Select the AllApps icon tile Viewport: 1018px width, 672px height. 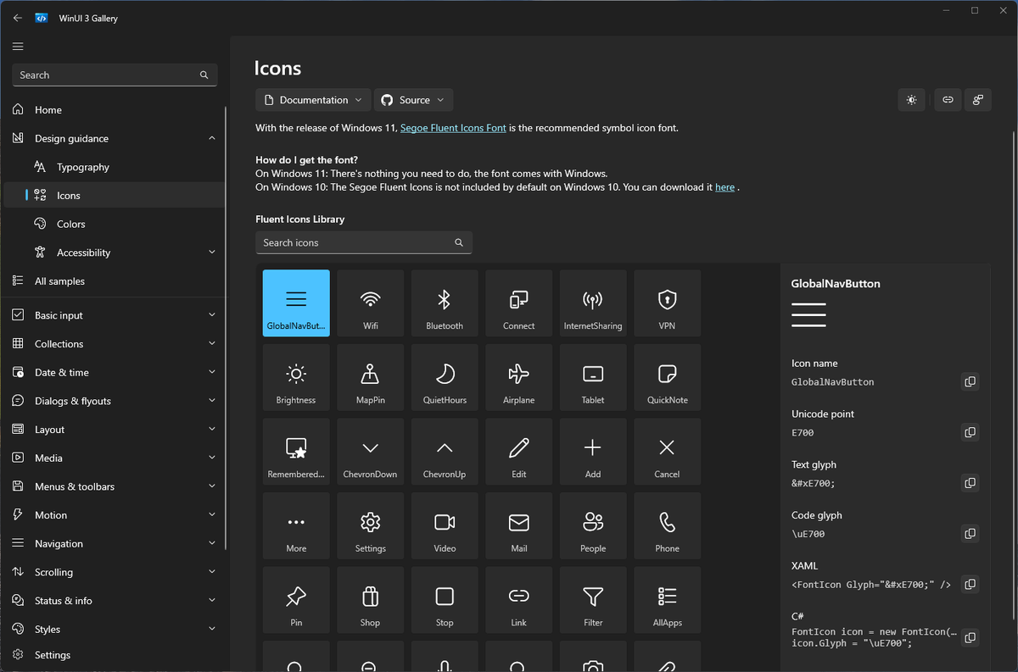click(668, 600)
